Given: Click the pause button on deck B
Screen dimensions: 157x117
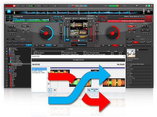Looking at the screenshot, I should coord(109,45).
